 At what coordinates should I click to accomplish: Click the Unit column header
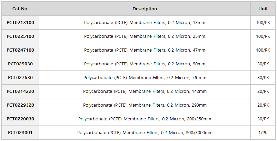pyautogui.click(x=263, y=9)
